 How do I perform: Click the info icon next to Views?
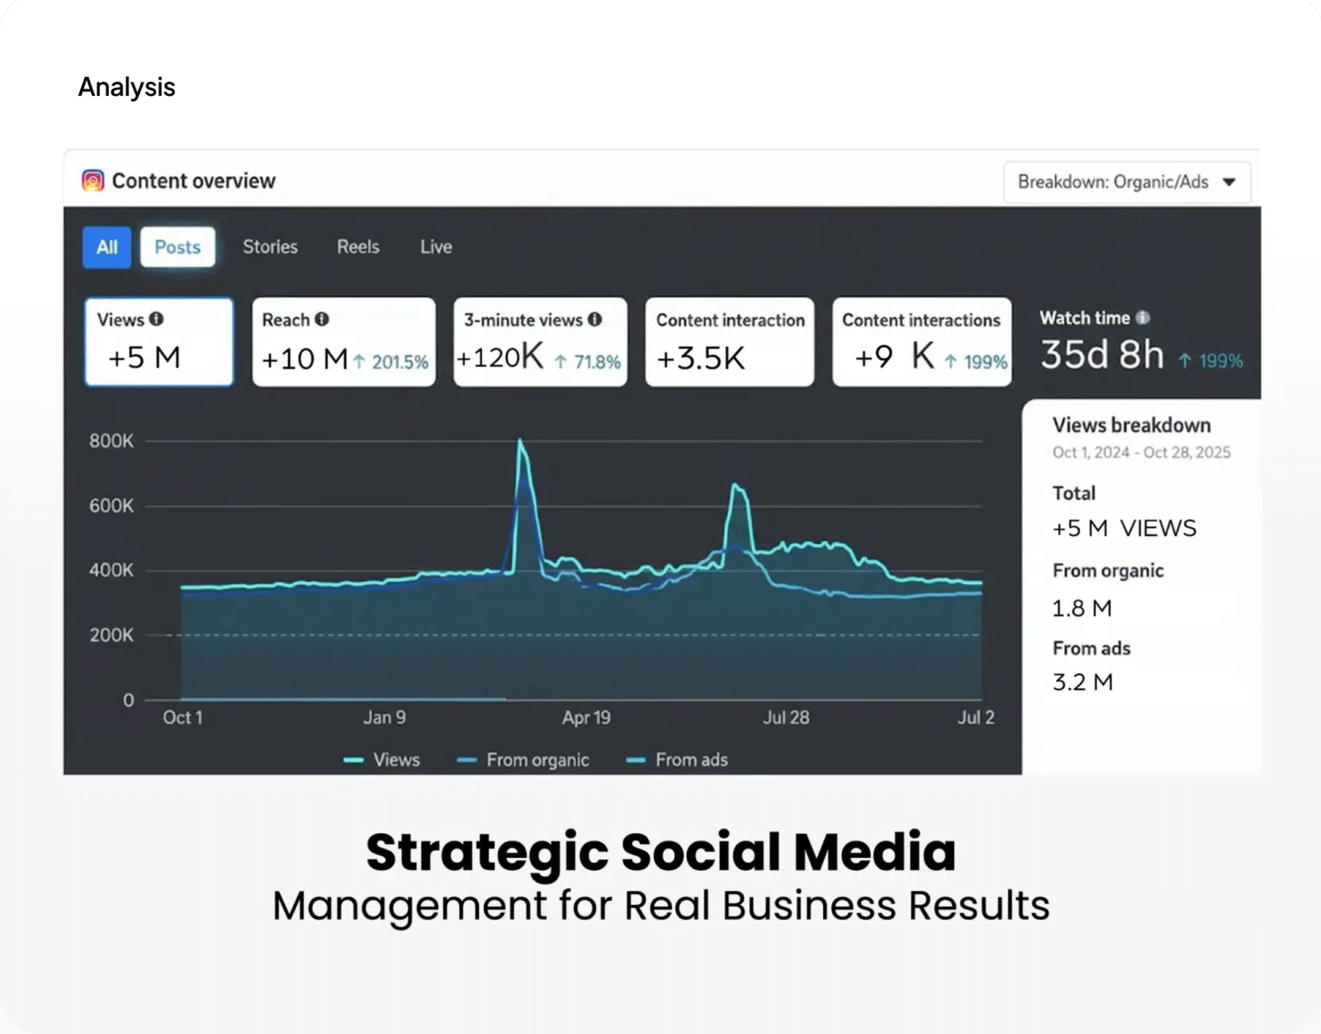[x=156, y=319]
